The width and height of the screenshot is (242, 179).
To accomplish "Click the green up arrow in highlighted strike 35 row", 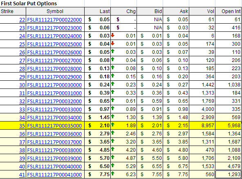I will click(113, 124).
